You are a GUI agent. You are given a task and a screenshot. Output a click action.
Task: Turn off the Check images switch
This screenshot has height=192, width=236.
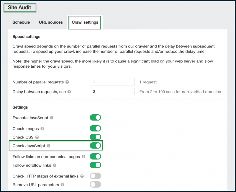(x=95, y=128)
